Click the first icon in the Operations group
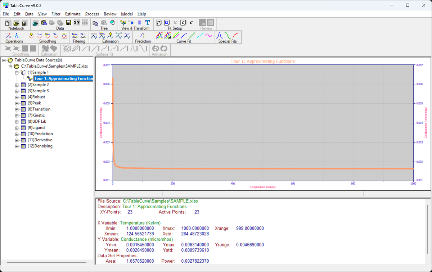432x272 pixels. pyautogui.click(x=9, y=36)
